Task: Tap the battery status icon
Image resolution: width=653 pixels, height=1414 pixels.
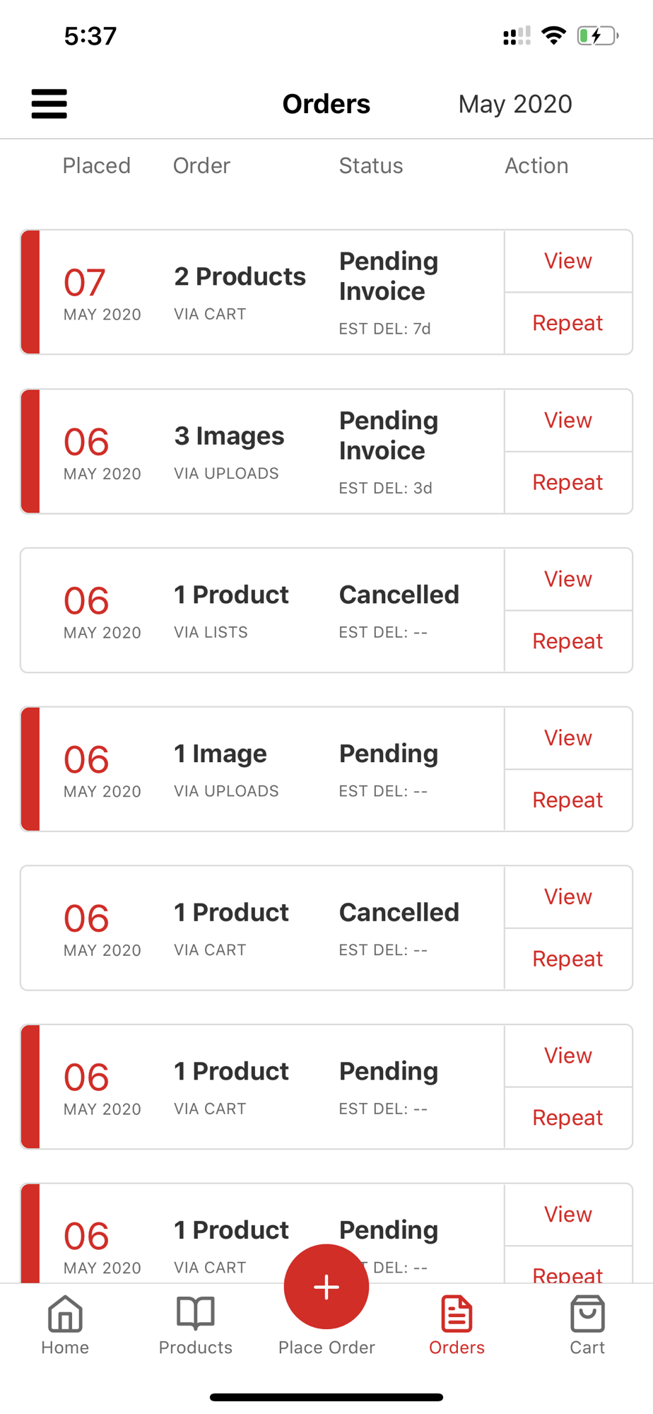Action: pyautogui.click(x=598, y=35)
